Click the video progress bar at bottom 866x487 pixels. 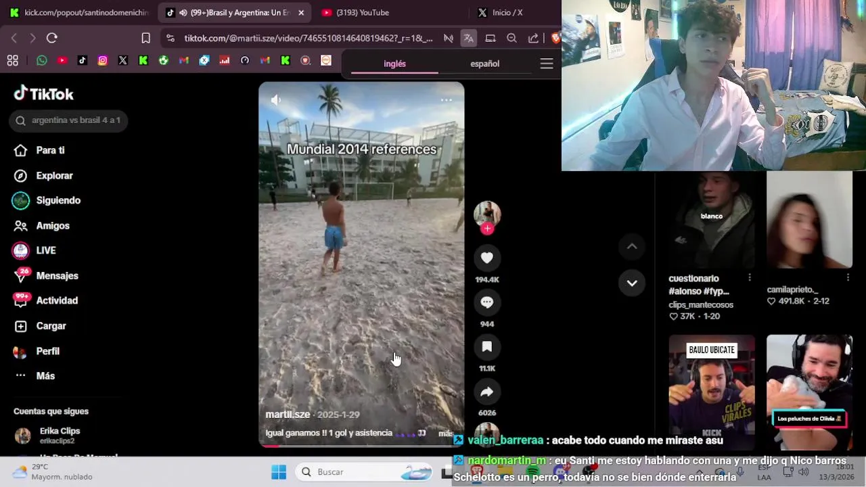(x=361, y=445)
